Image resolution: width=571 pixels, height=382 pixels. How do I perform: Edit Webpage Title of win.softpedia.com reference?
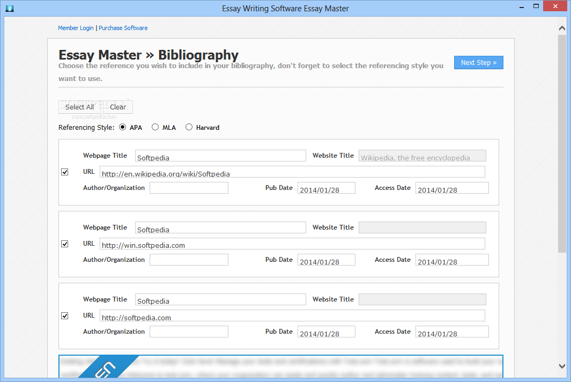[220, 227]
